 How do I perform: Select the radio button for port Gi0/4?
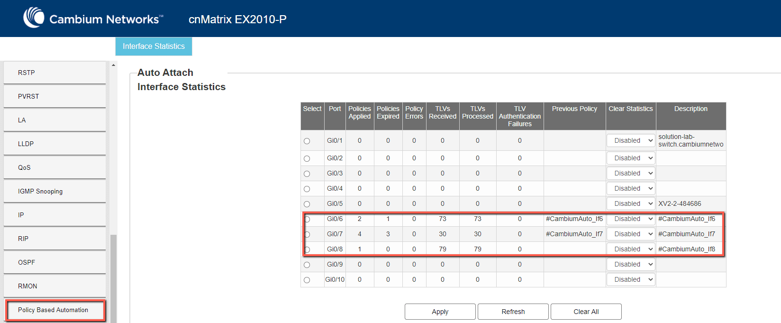pyautogui.click(x=307, y=189)
